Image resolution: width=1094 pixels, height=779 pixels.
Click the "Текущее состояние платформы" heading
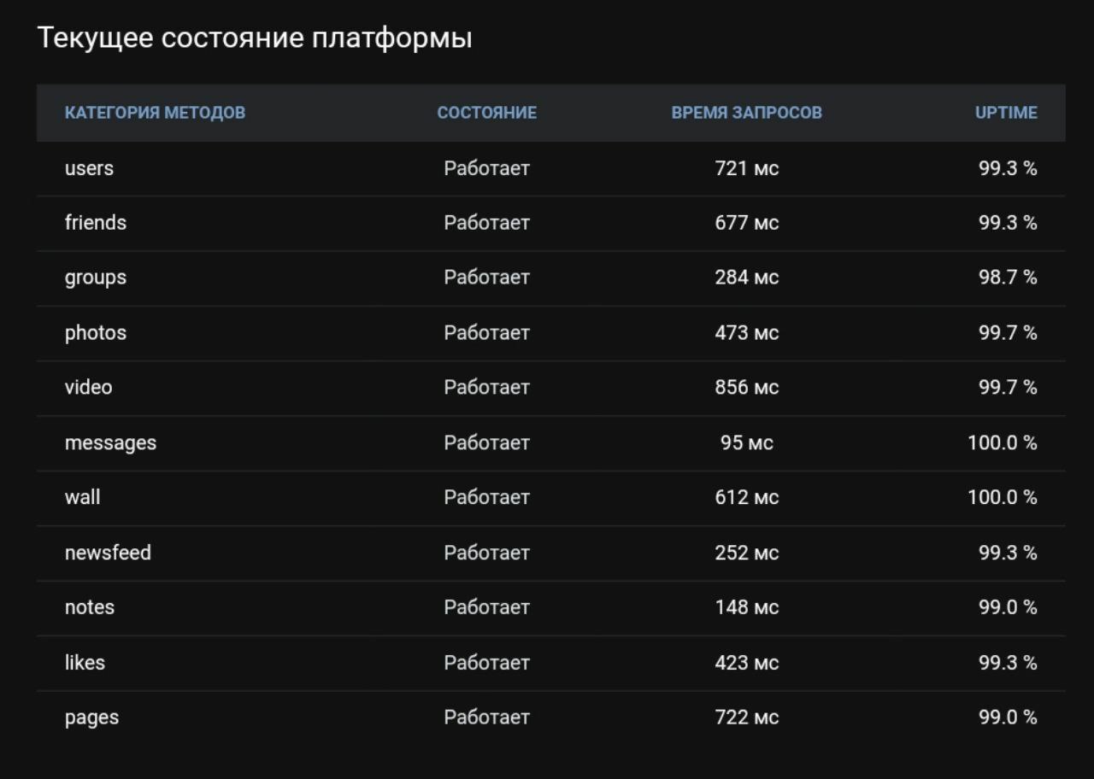(255, 38)
